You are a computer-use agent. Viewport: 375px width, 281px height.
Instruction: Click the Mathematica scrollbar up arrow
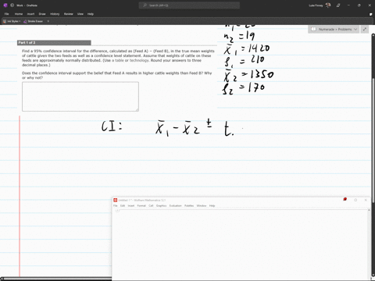click(x=369, y=210)
